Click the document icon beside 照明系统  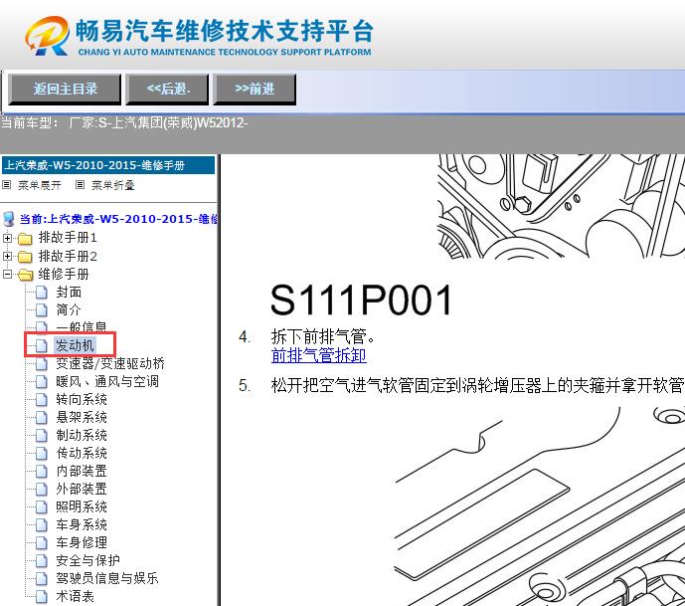click(42, 507)
